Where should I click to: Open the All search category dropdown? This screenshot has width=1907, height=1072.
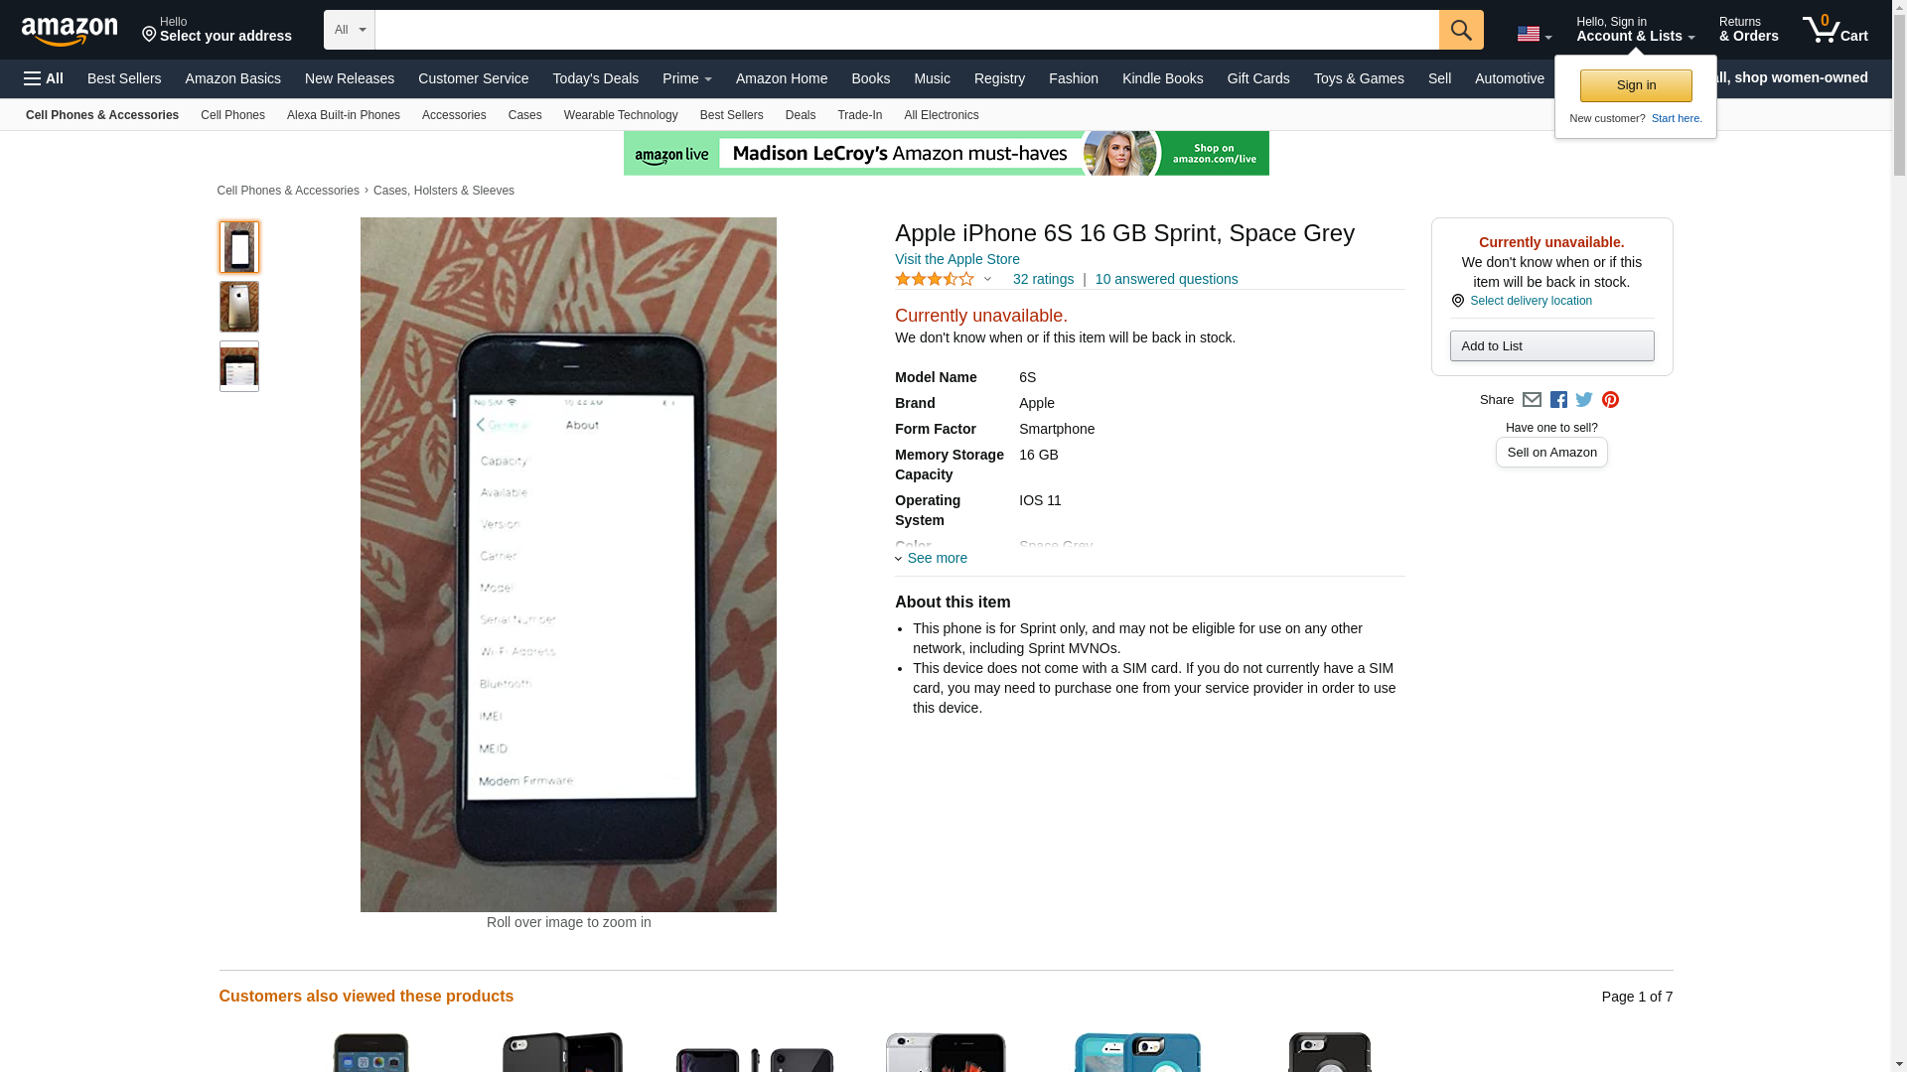point(350,30)
